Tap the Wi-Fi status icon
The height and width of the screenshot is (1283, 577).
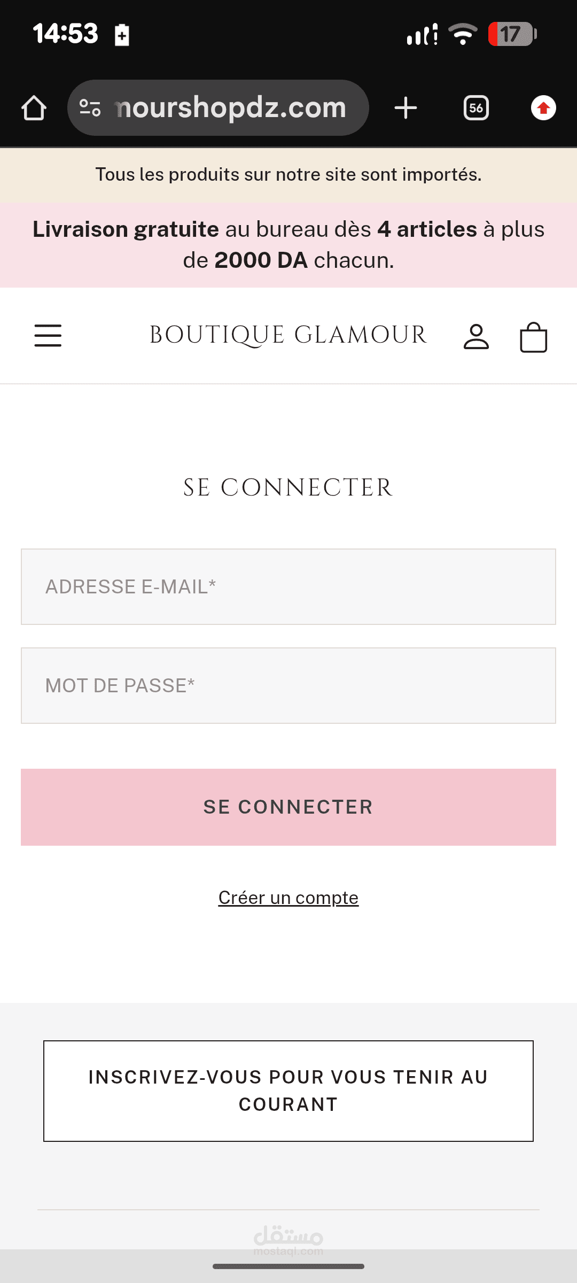click(463, 34)
